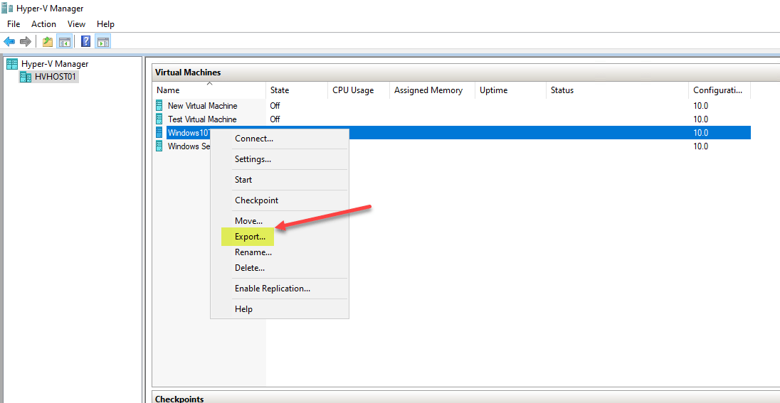Select the Test Virtual Machine row name
Screen dimensions: 780x403
(x=202, y=119)
